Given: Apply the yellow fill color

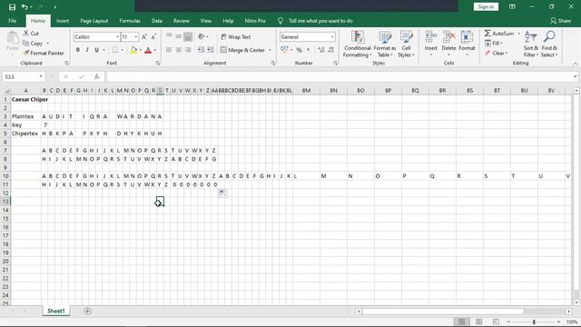Looking at the screenshot, I should pos(133,50).
